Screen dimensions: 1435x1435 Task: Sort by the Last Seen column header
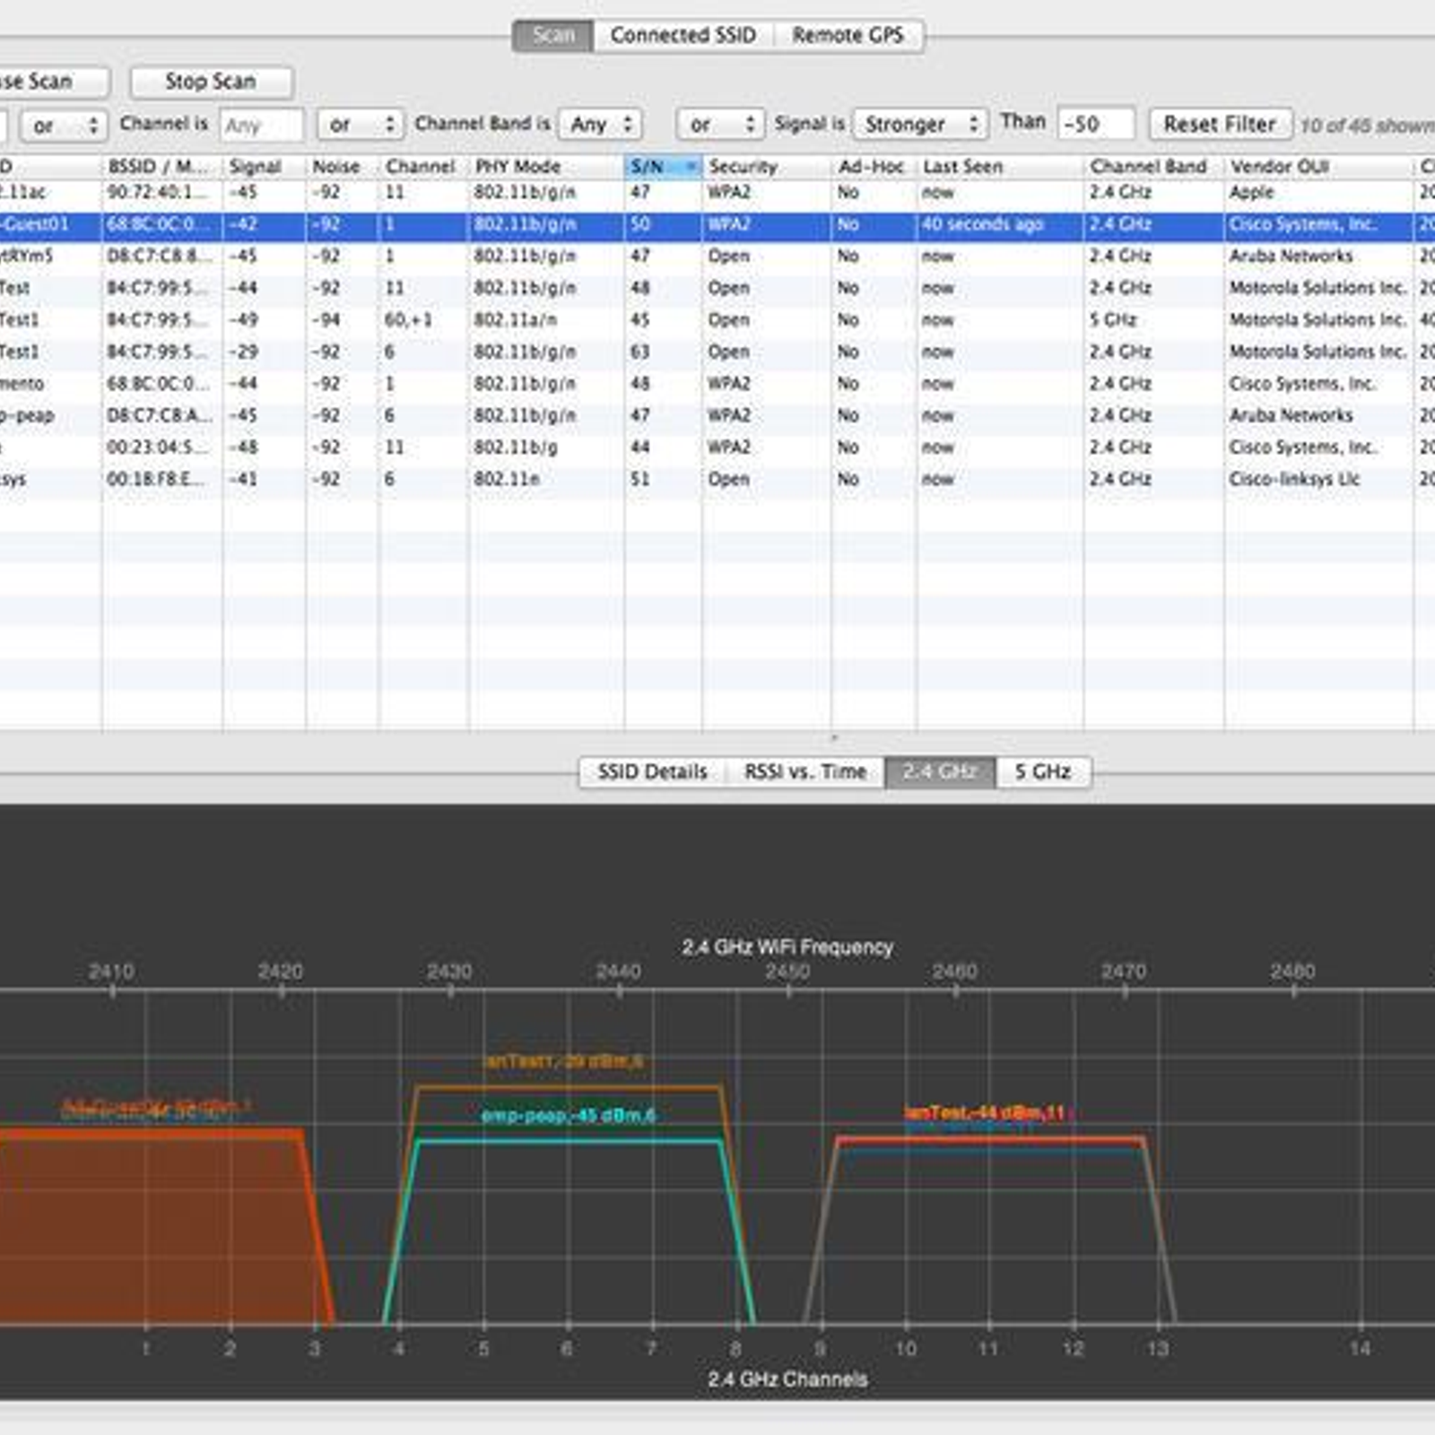point(999,167)
